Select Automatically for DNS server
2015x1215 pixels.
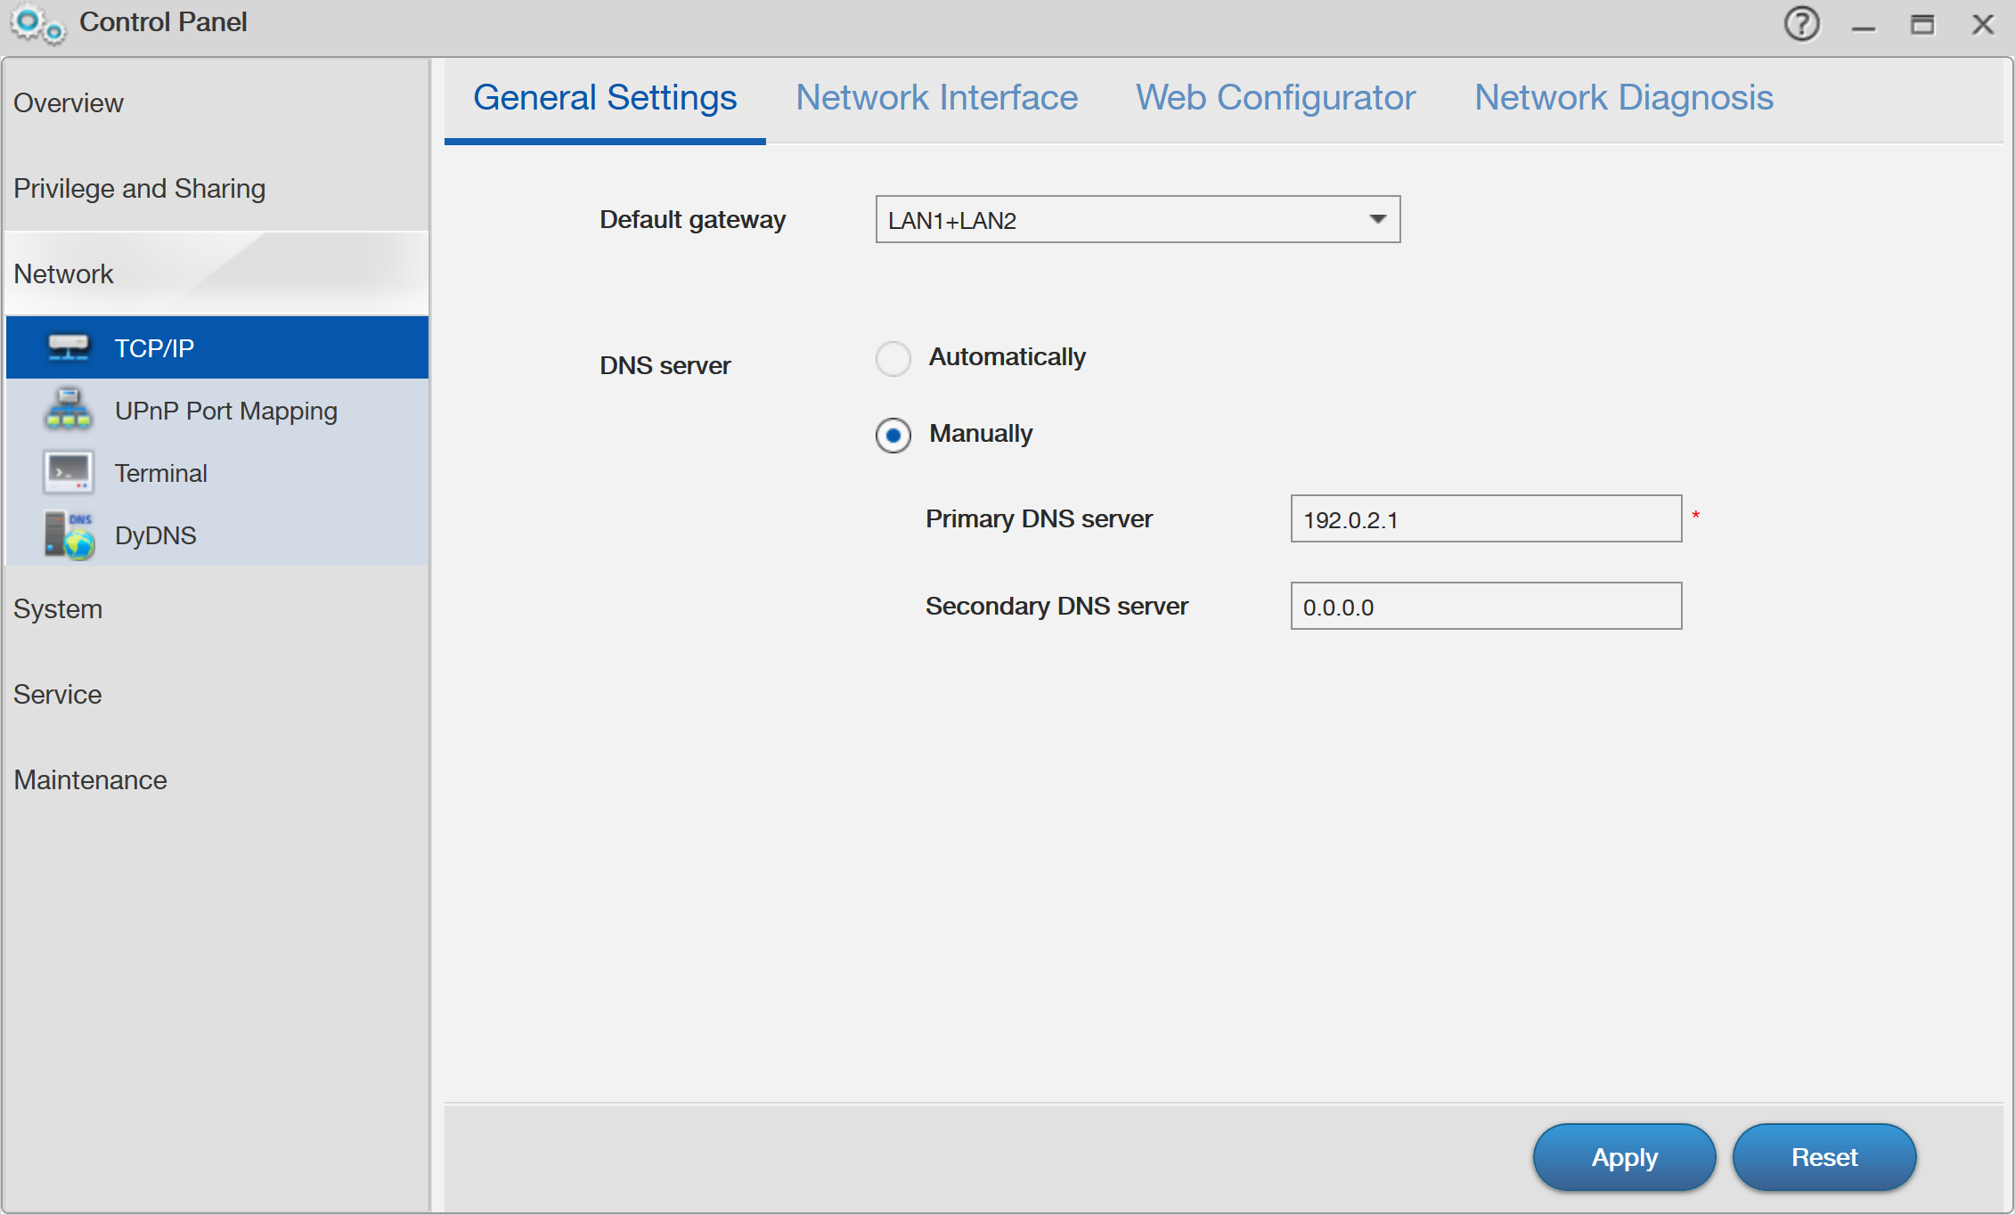[893, 357]
